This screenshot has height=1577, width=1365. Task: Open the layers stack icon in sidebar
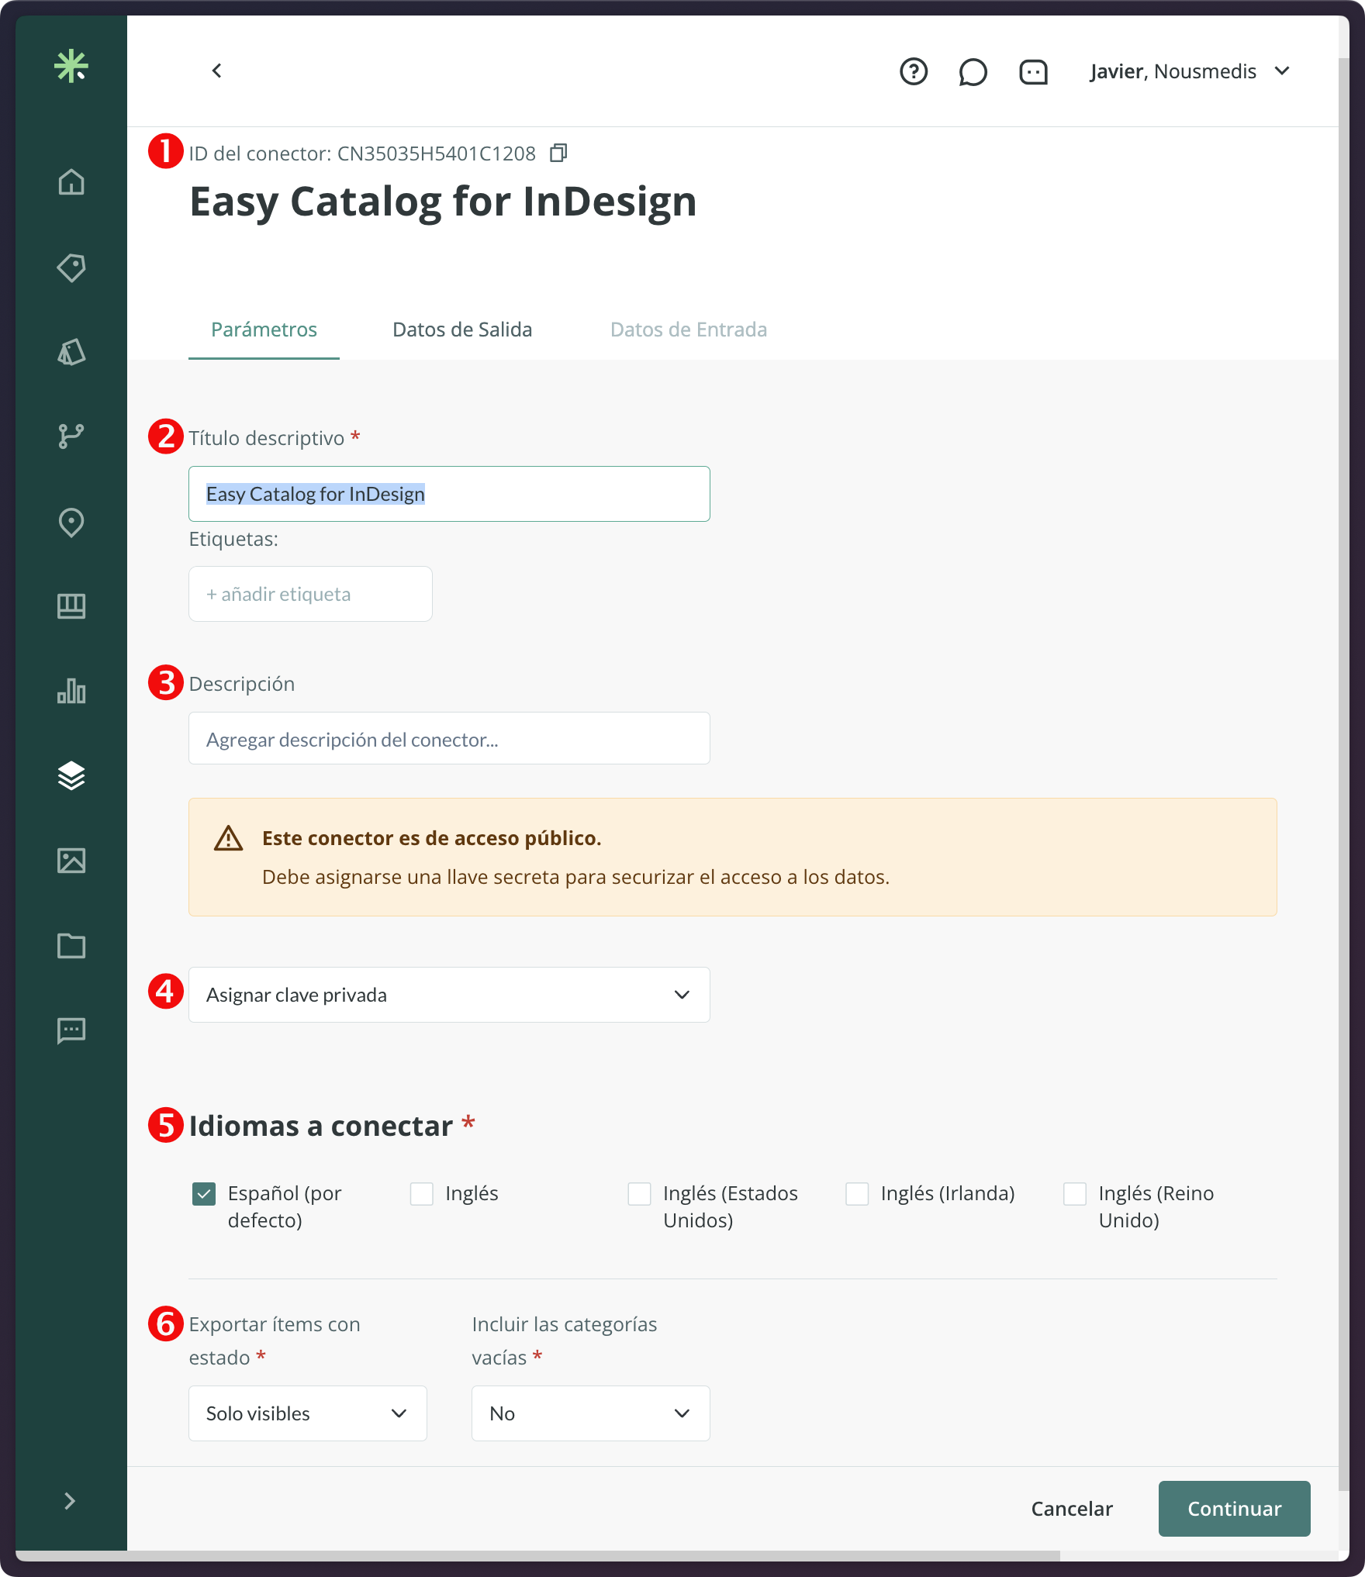tap(71, 775)
